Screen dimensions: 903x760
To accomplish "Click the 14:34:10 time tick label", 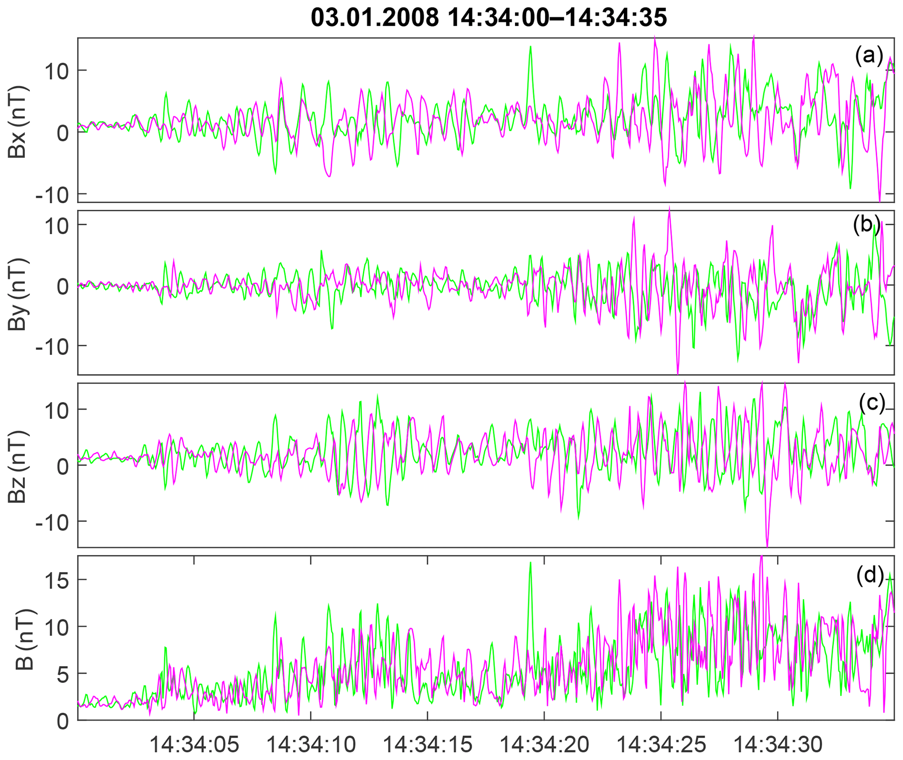I will [x=311, y=744].
